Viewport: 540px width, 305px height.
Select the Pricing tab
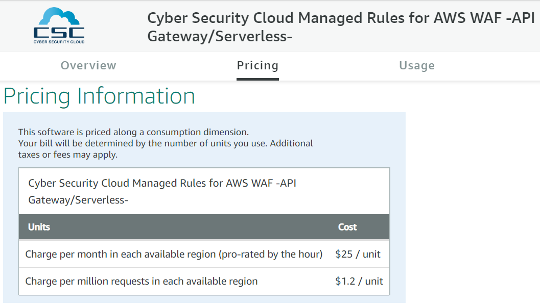[x=257, y=66]
